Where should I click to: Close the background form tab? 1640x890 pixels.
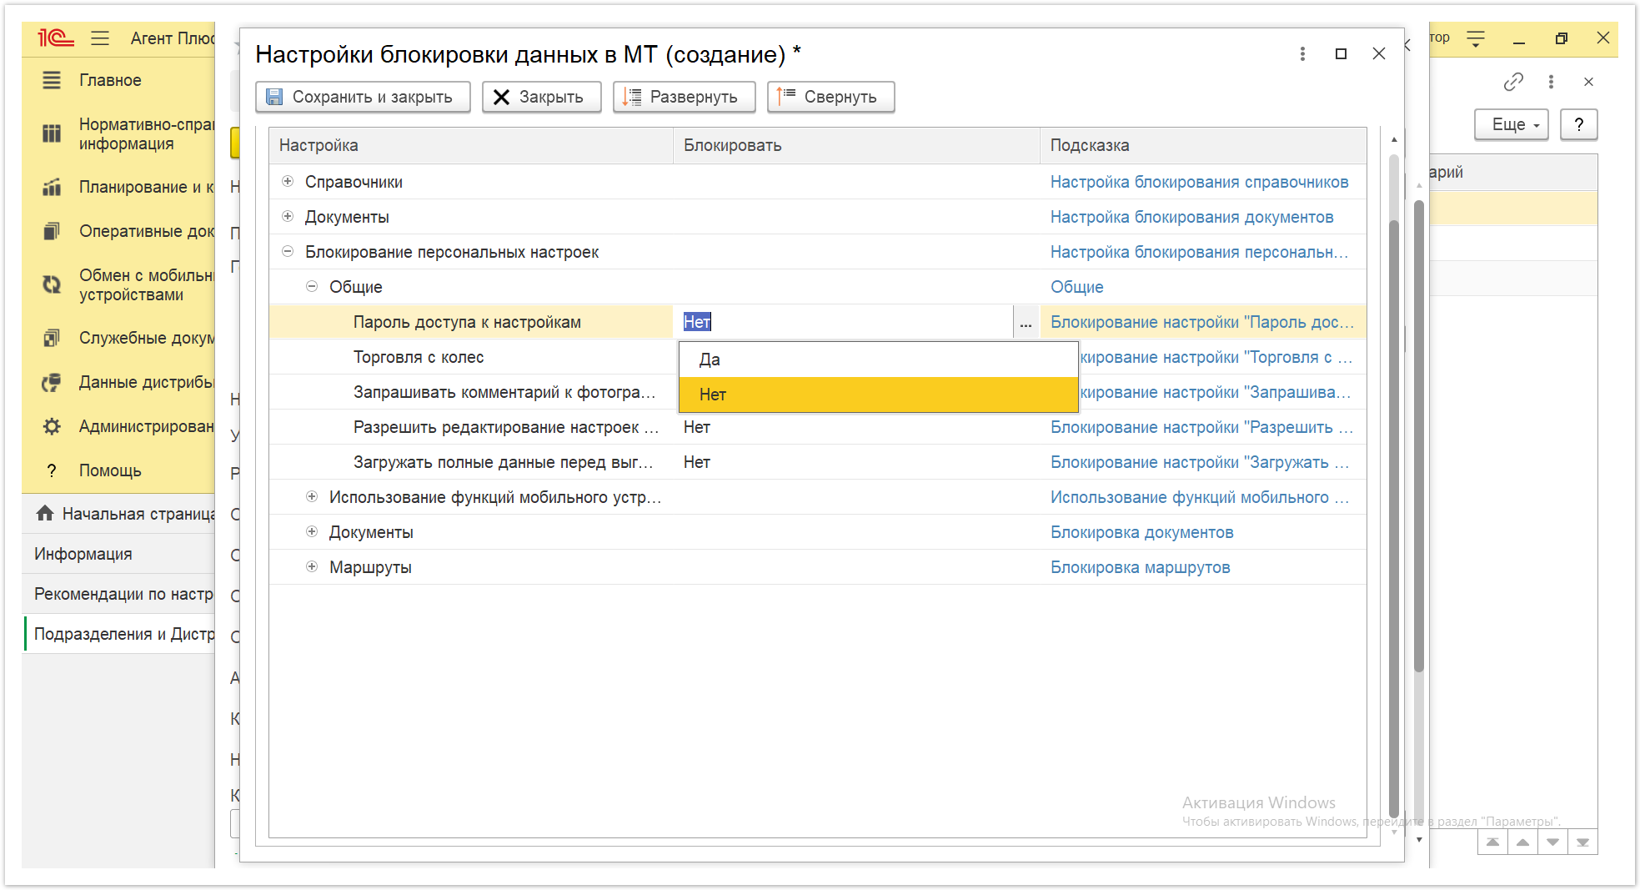click(1588, 82)
